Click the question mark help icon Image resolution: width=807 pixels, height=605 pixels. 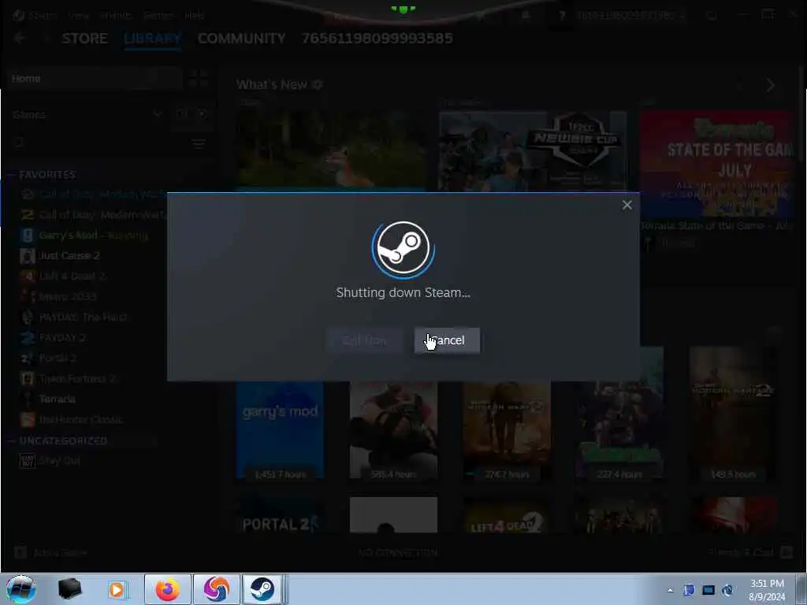[562, 16]
